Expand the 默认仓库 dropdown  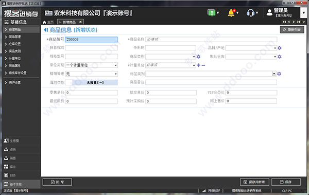251,57
